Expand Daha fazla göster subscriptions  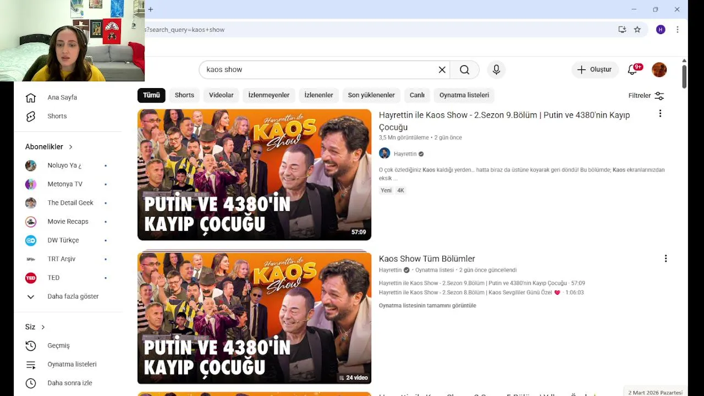(62, 296)
